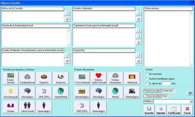Select the Músculoesquelético review icon
Screen dimensions: 195x117
(x=11, y=93)
